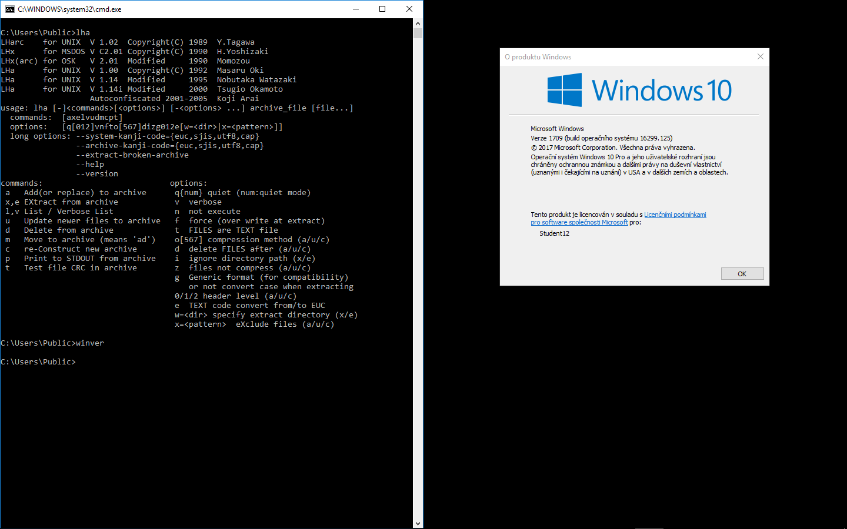Click the 'usage: lha' line in cmd
This screenshot has height=529, width=847.
point(177,108)
